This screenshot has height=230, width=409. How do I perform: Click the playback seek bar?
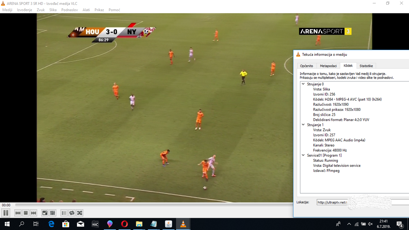pyautogui.click(x=153, y=205)
